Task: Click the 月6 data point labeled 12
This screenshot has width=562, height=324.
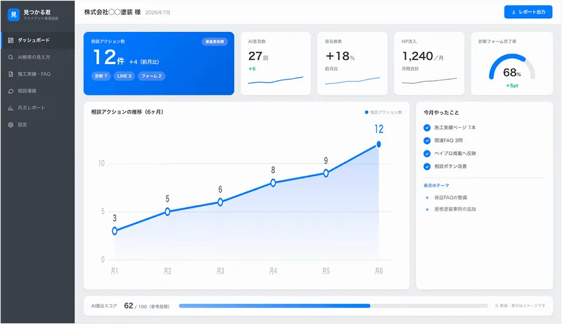Action: [x=379, y=144]
